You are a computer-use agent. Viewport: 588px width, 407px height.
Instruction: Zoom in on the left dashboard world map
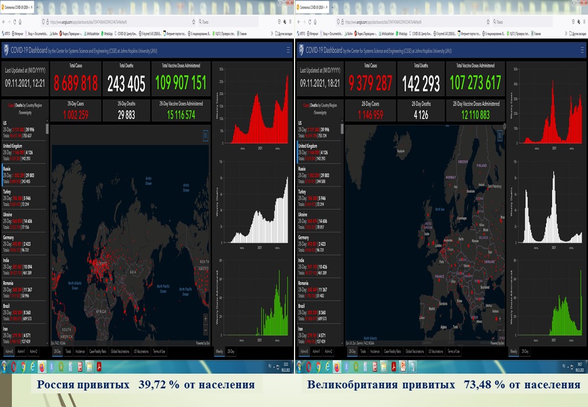point(205,319)
